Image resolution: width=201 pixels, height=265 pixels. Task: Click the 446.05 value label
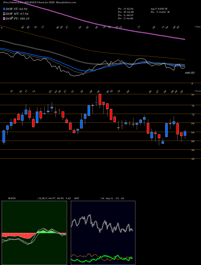(190, 73)
